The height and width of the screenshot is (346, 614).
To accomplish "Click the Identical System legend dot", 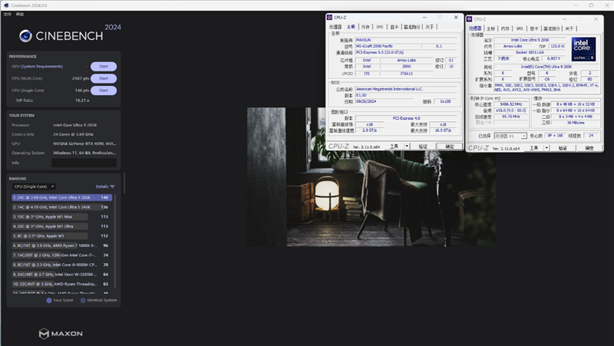I will coord(84,300).
